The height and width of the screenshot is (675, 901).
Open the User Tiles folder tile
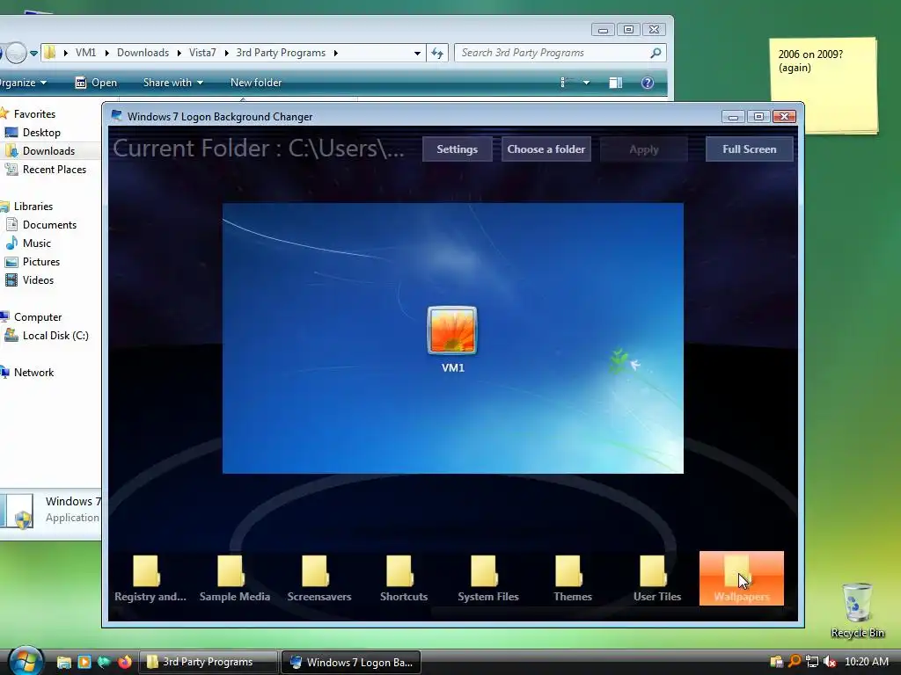[656, 578]
